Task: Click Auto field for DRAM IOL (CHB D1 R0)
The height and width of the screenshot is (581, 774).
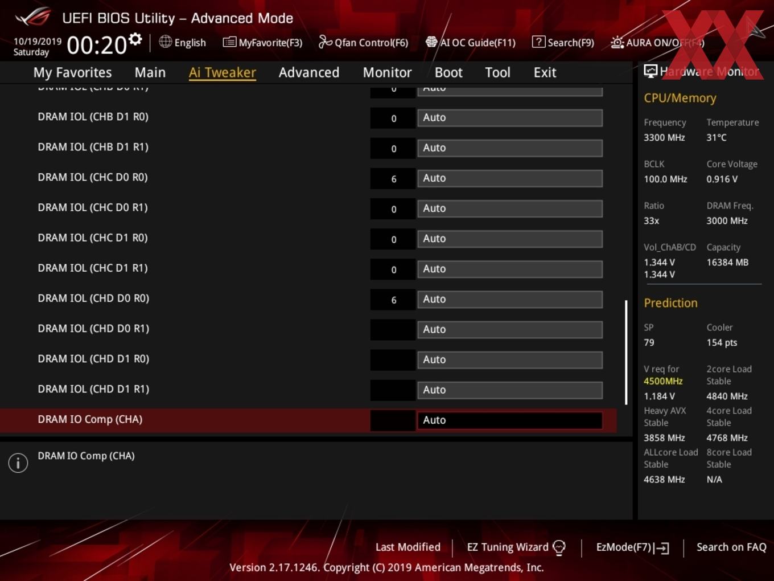Action: click(510, 118)
